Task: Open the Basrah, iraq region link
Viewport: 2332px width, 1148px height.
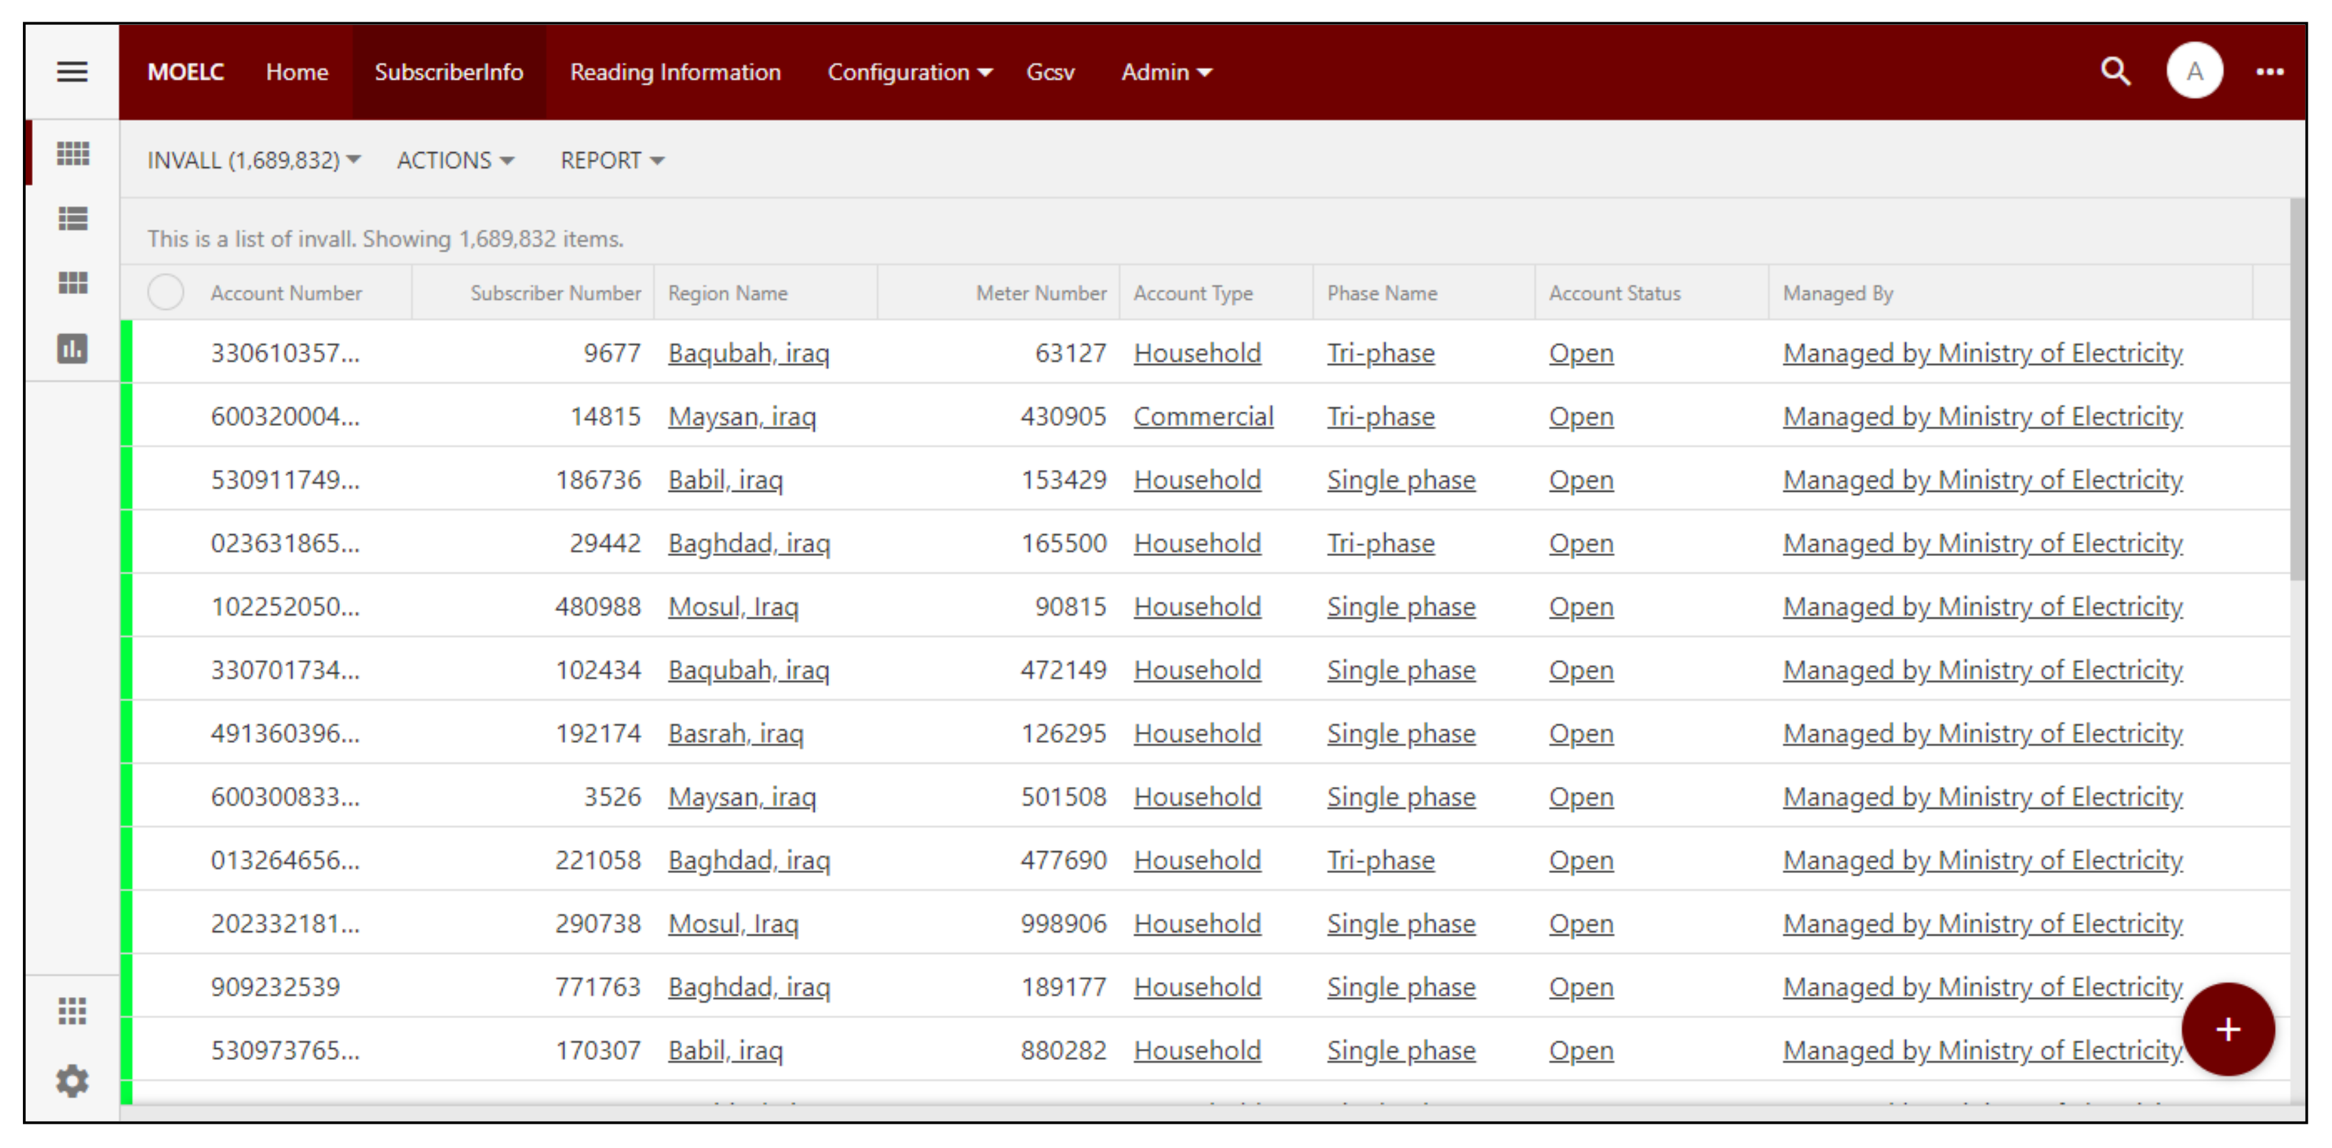Action: tap(735, 733)
